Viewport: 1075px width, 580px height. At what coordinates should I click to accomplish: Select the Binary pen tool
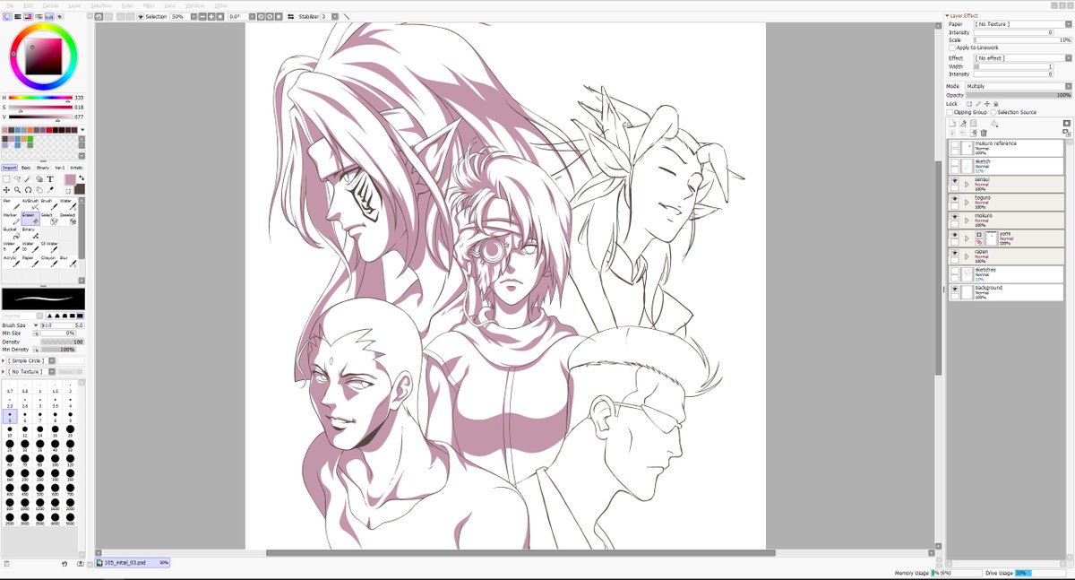(x=30, y=233)
